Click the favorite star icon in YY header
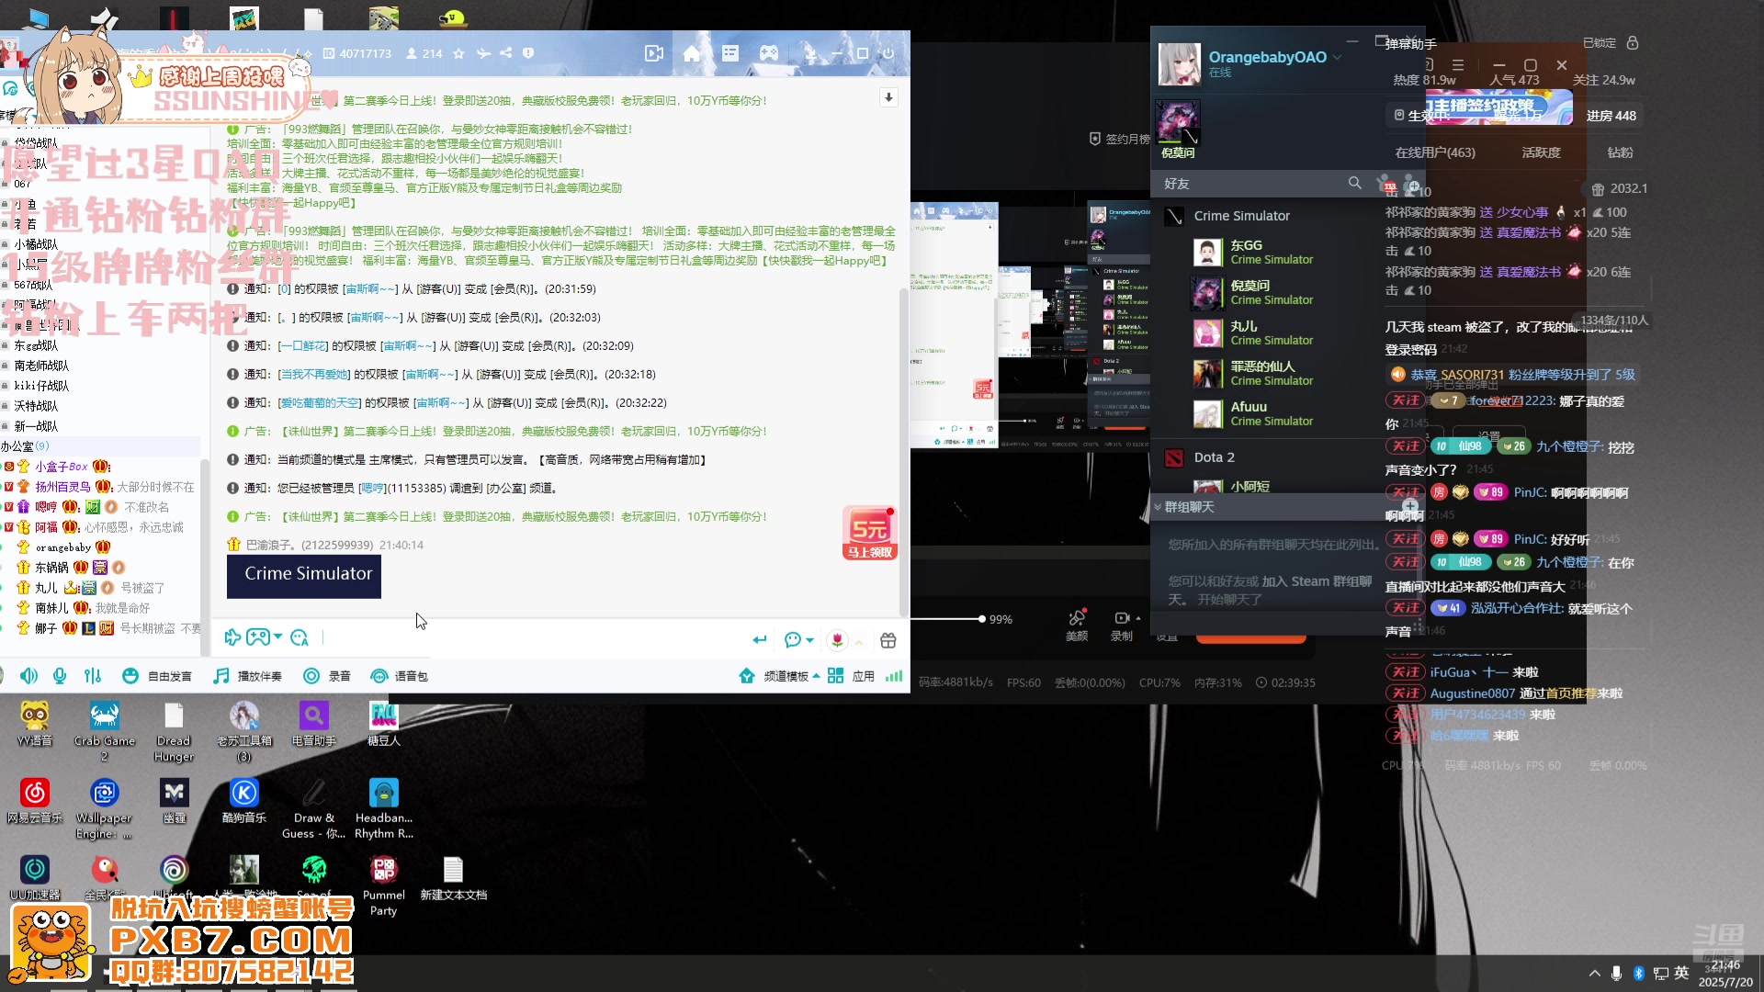This screenshot has width=1764, height=992. [x=458, y=53]
